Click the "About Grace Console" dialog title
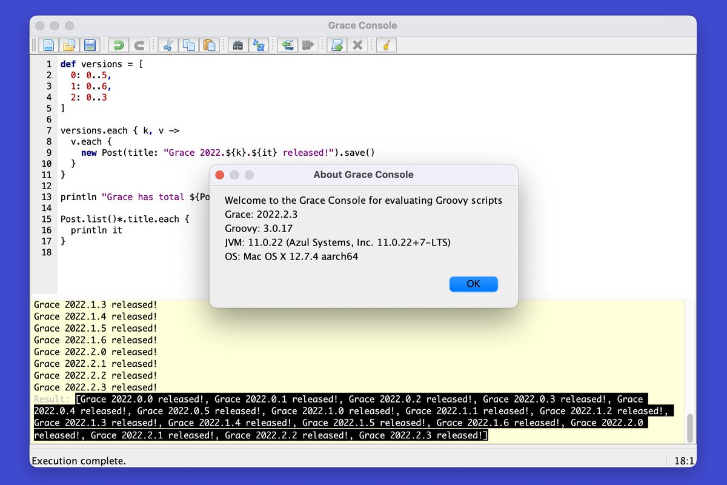The width and height of the screenshot is (727, 485). click(363, 175)
